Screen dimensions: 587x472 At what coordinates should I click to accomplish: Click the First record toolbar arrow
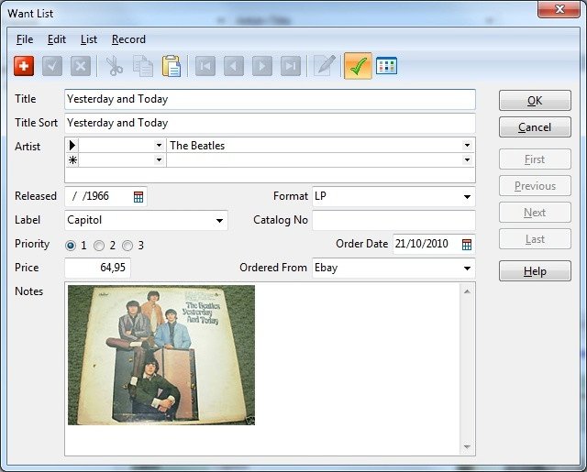coord(205,66)
